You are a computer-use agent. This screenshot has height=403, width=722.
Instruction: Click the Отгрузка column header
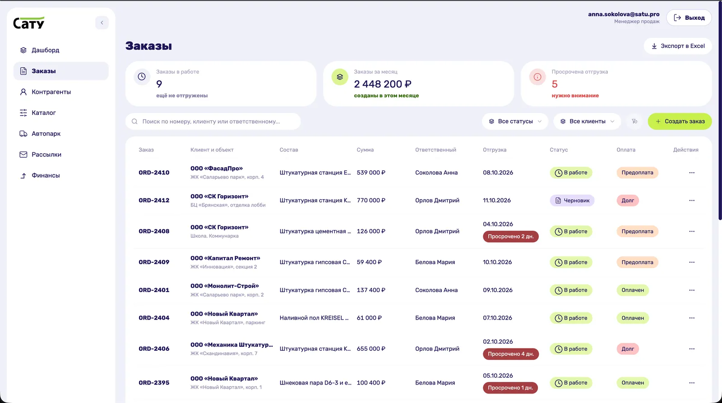point(495,150)
